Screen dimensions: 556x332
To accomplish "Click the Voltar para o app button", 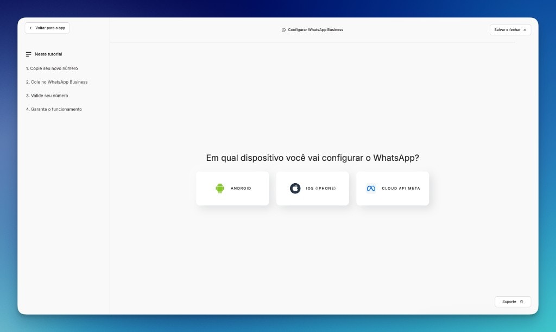I will (47, 28).
